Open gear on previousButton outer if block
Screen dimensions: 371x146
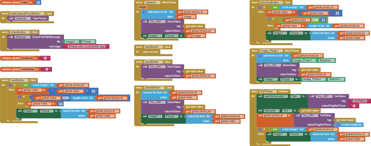[260, 7]
